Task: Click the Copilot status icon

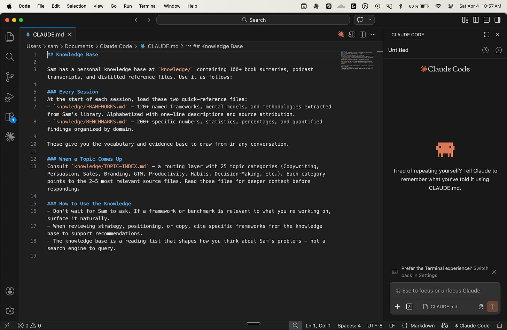Action: 445,325
